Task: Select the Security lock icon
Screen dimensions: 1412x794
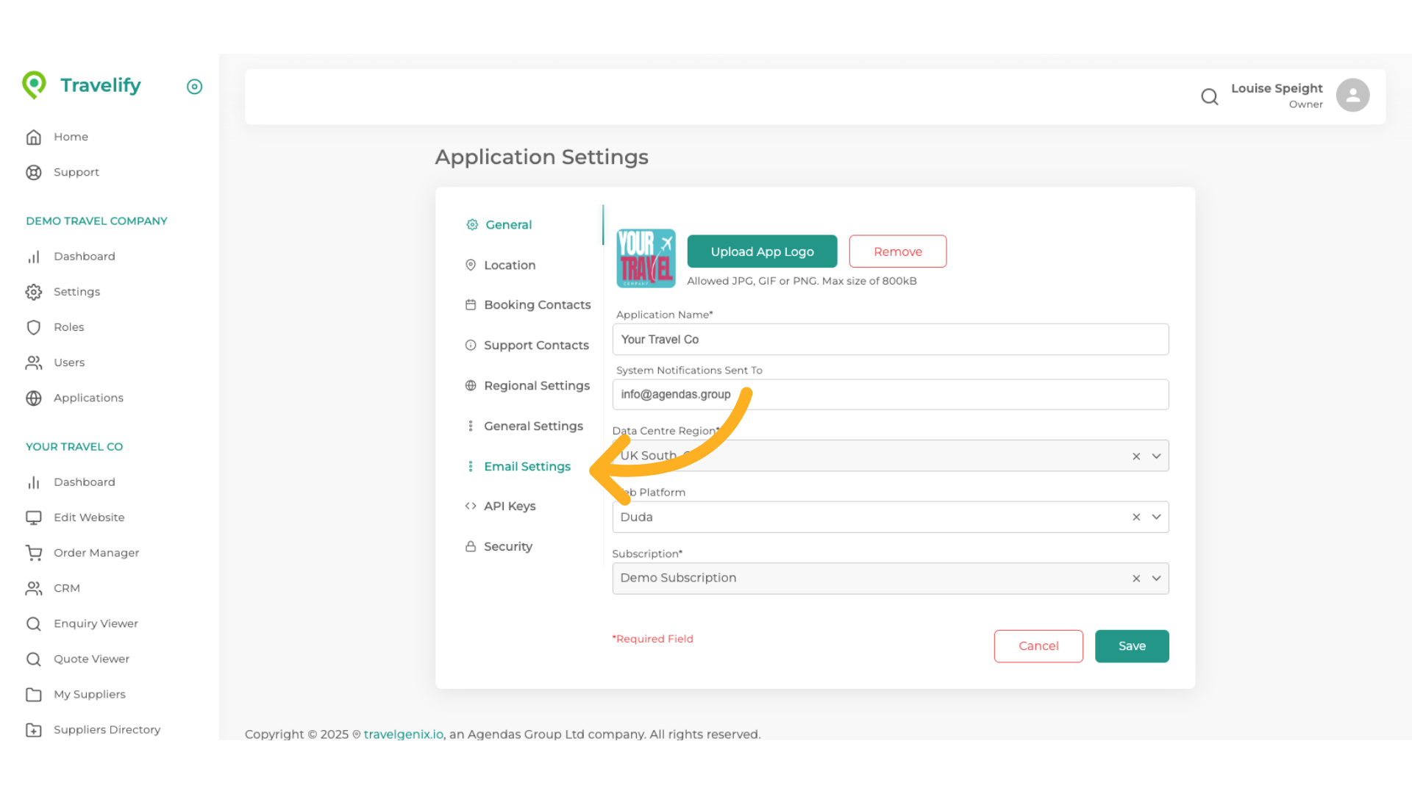Action: pyautogui.click(x=470, y=546)
